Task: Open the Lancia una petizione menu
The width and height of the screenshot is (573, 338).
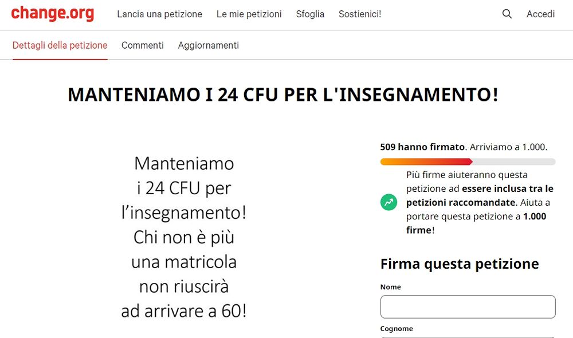Action: click(160, 14)
